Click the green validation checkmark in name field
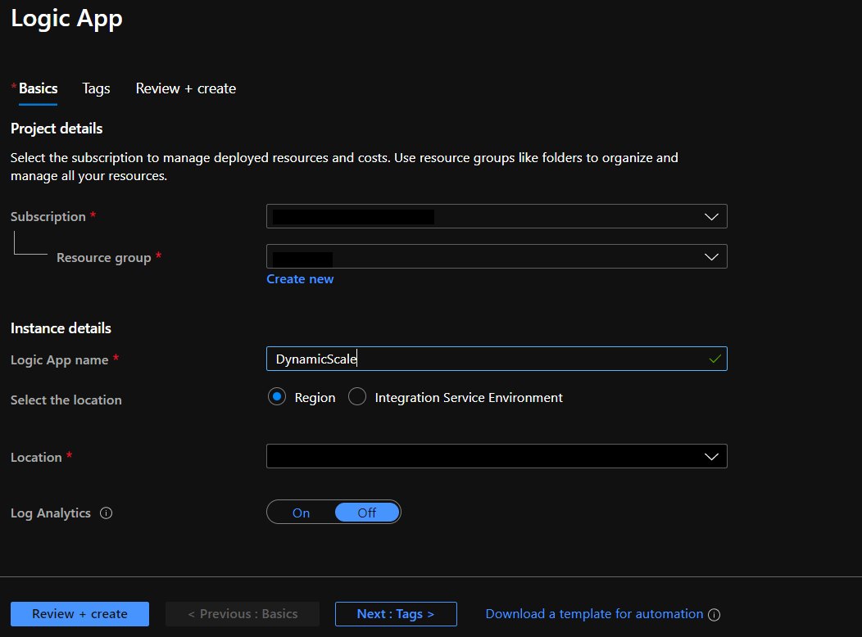The image size is (862, 637). [x=715, y=359]
